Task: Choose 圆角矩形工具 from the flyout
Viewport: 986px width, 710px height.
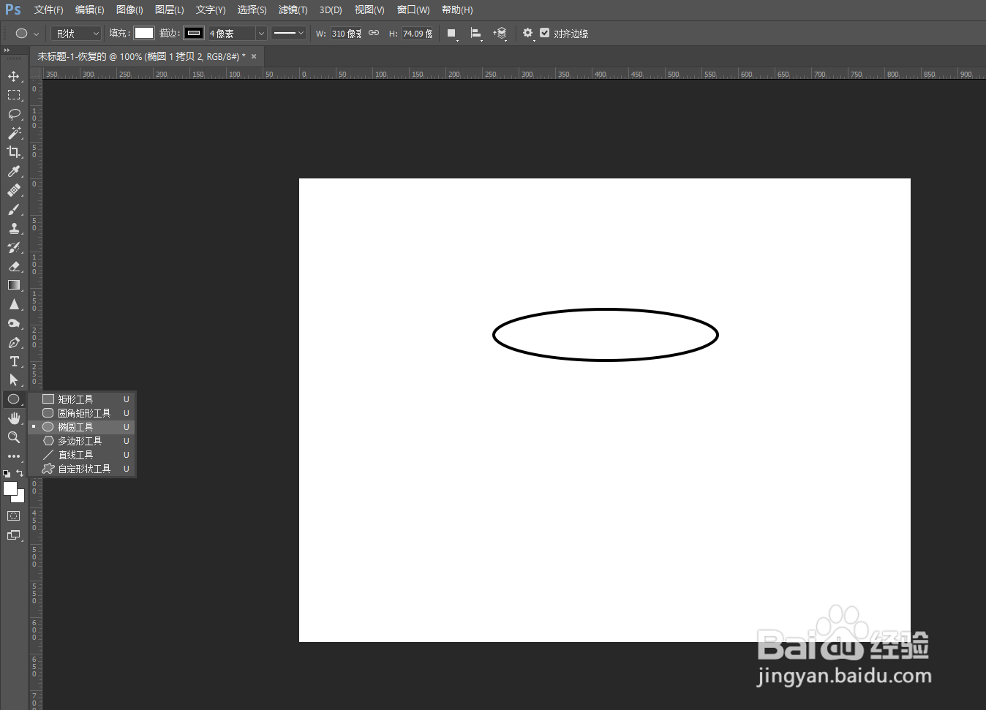Action: (81, 413)
